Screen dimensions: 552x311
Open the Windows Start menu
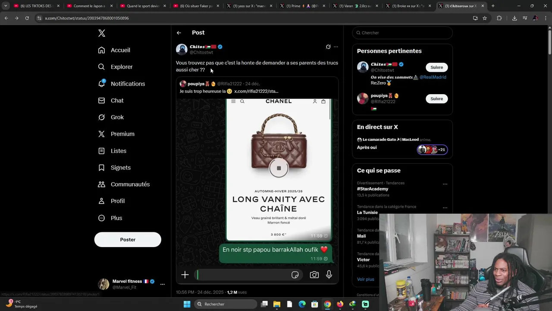pyautogui.click(x=187, y=304)
